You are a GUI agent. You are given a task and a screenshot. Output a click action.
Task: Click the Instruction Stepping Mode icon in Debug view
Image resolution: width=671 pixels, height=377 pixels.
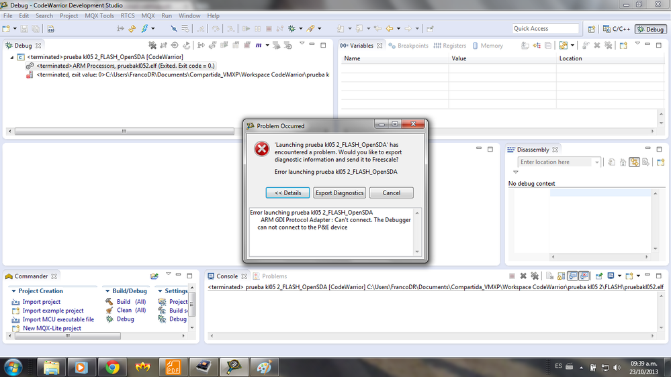[201, 46]
